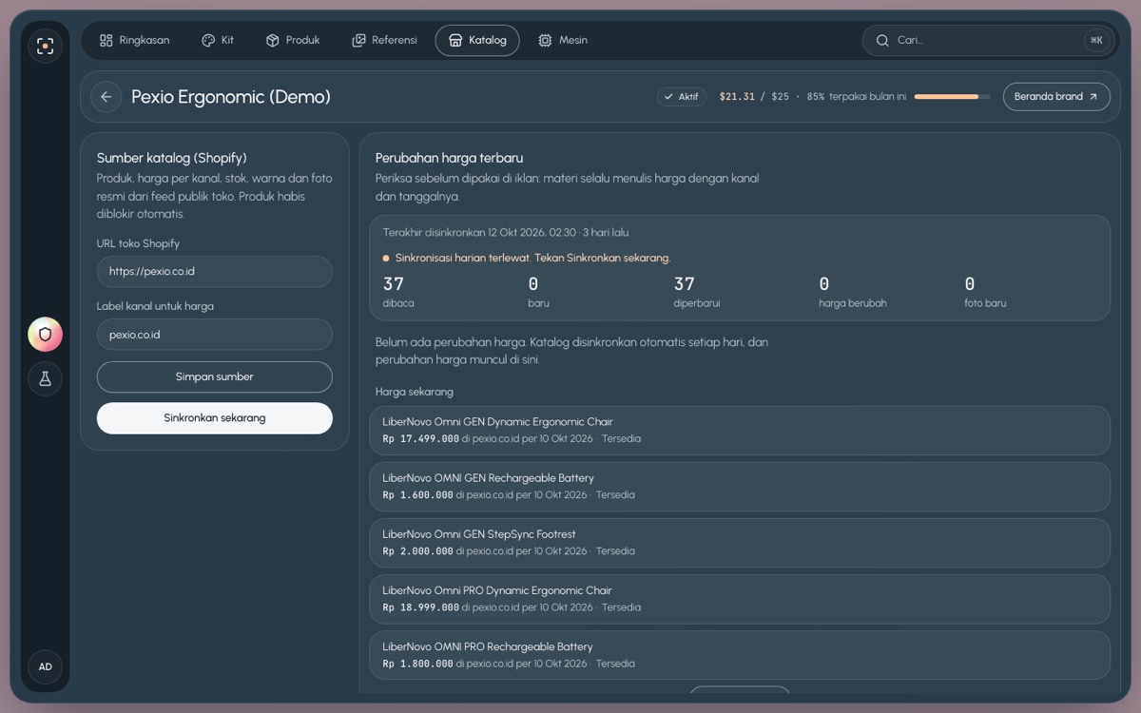Select LiberNovo OMNI GEN Rechargeable Battery row
Screen dimensions: 1141x713
(x=740, y=487)
